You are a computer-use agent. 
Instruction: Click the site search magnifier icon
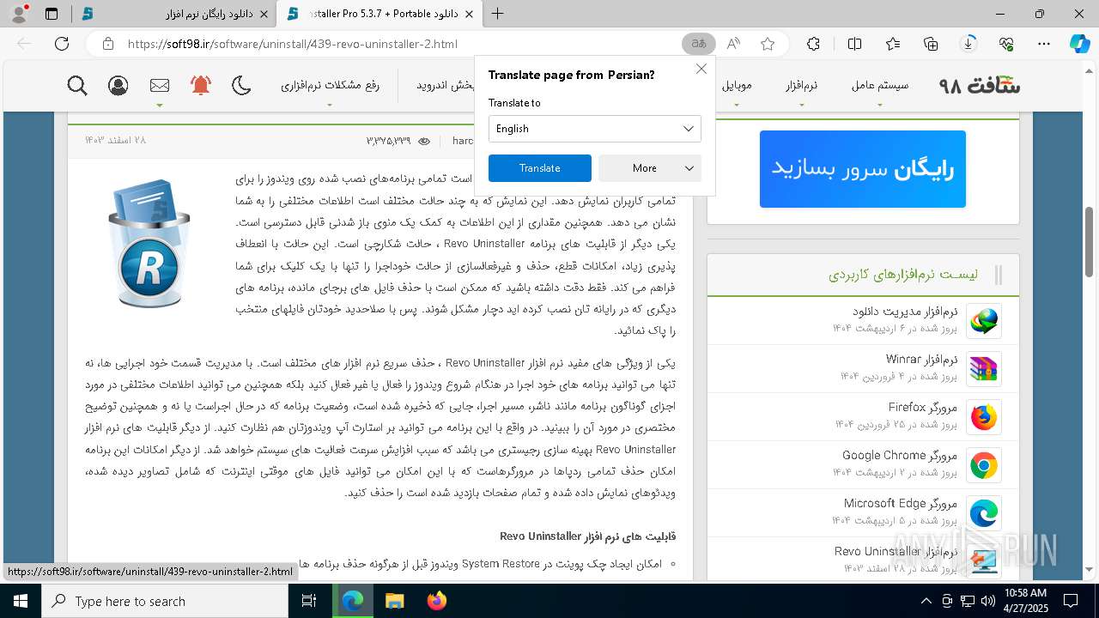click(x=77, y=85)
